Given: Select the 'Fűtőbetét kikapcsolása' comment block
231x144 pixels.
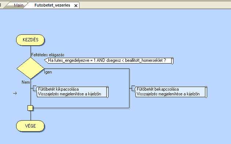Looking at the screenshot, I should click(x=72, y=92).
